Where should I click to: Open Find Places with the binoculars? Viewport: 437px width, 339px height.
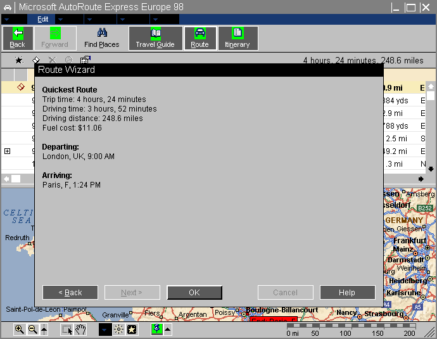pyautogui.click(x=102, y=38)
